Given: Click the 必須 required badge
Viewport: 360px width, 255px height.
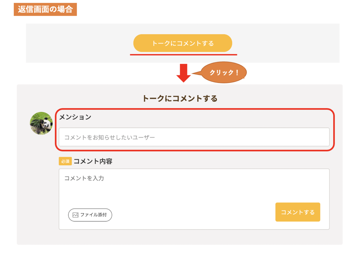Looking at the screenshot, I should click(65, 161).
